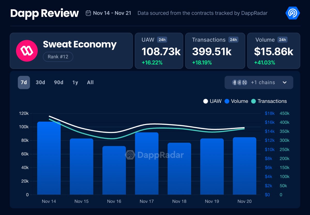
Task: Toggle the Transactions legend entry
Action: click(269, 101)
